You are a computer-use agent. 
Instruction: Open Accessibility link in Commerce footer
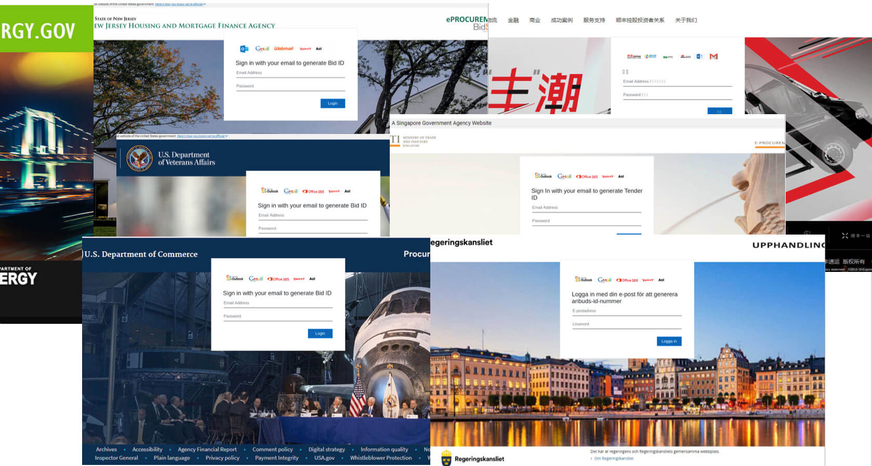[147, 449]
